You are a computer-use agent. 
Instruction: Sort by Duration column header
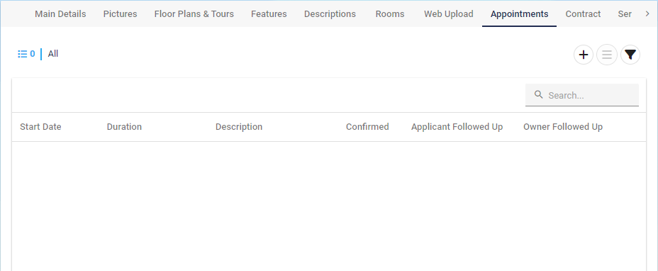(x=124, y=126)
